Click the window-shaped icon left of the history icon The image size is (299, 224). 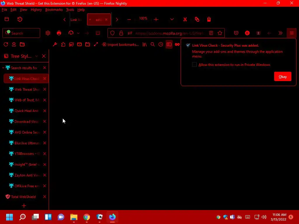[x=7, y=19]
